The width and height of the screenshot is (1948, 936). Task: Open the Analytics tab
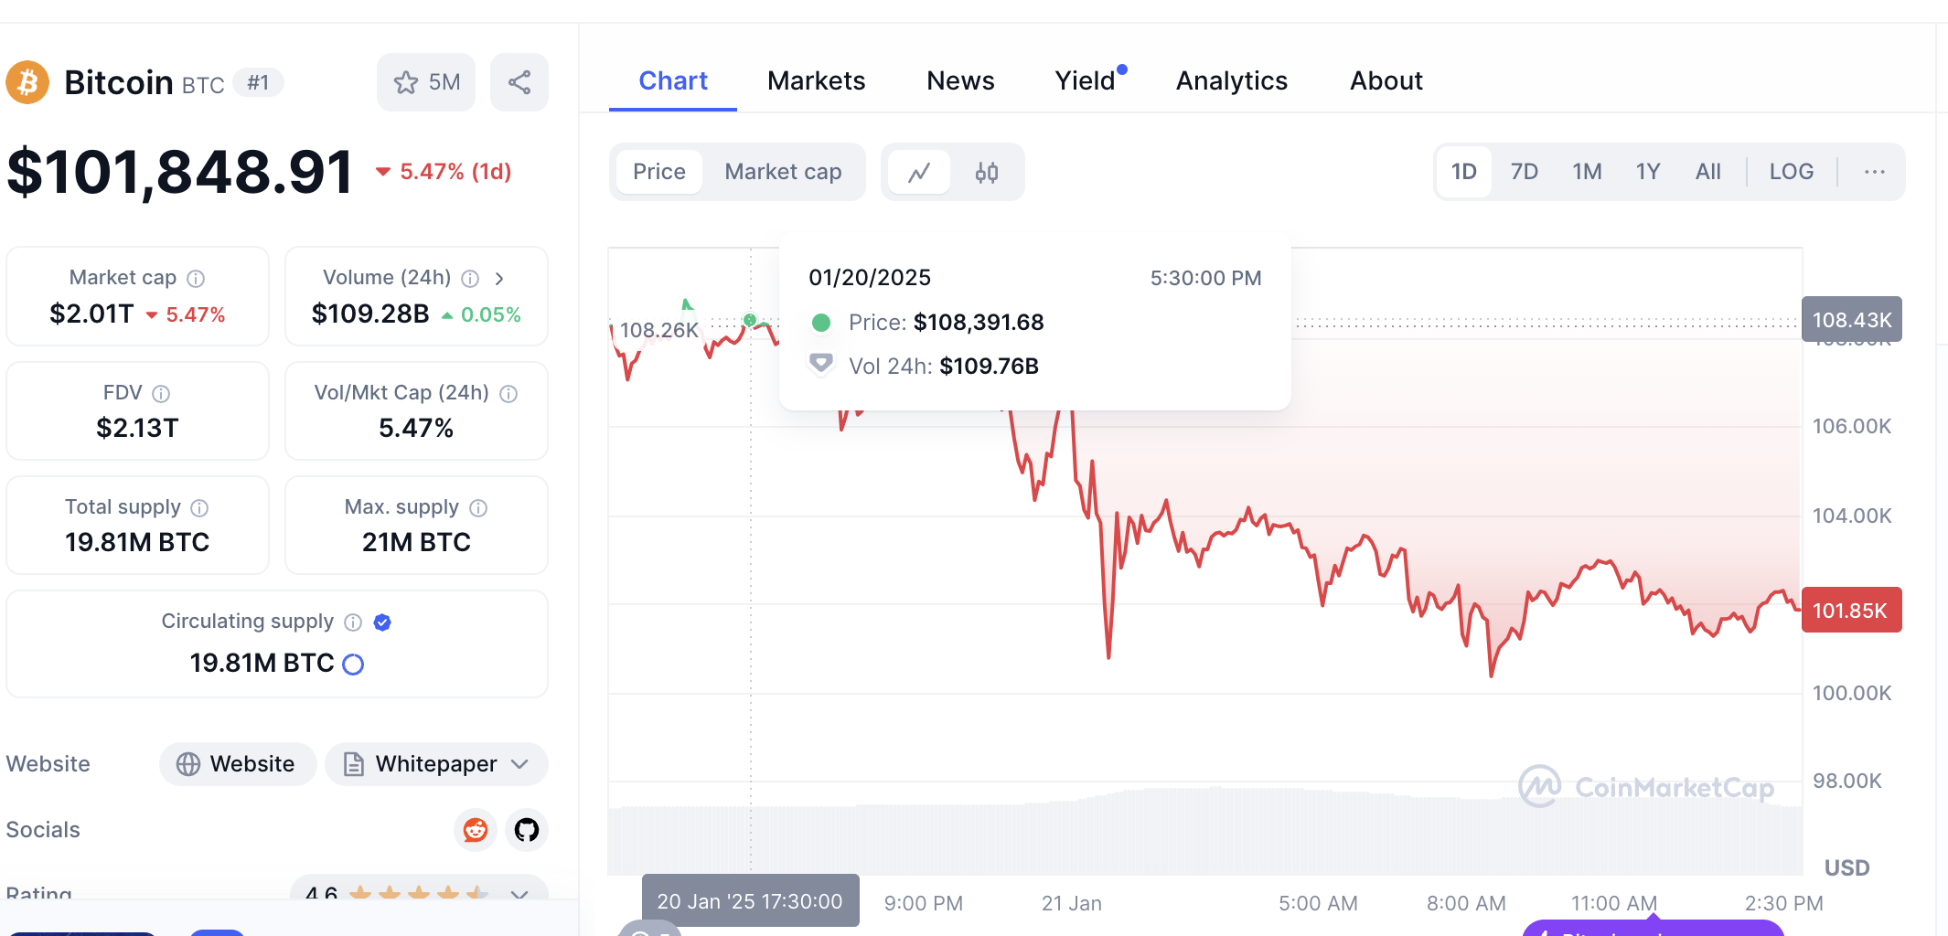point(1231,80)
